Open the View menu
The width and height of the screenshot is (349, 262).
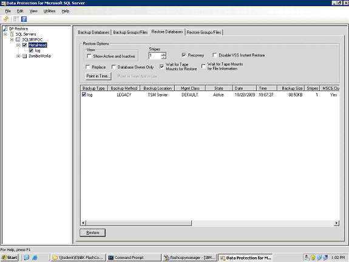point(33,11)
